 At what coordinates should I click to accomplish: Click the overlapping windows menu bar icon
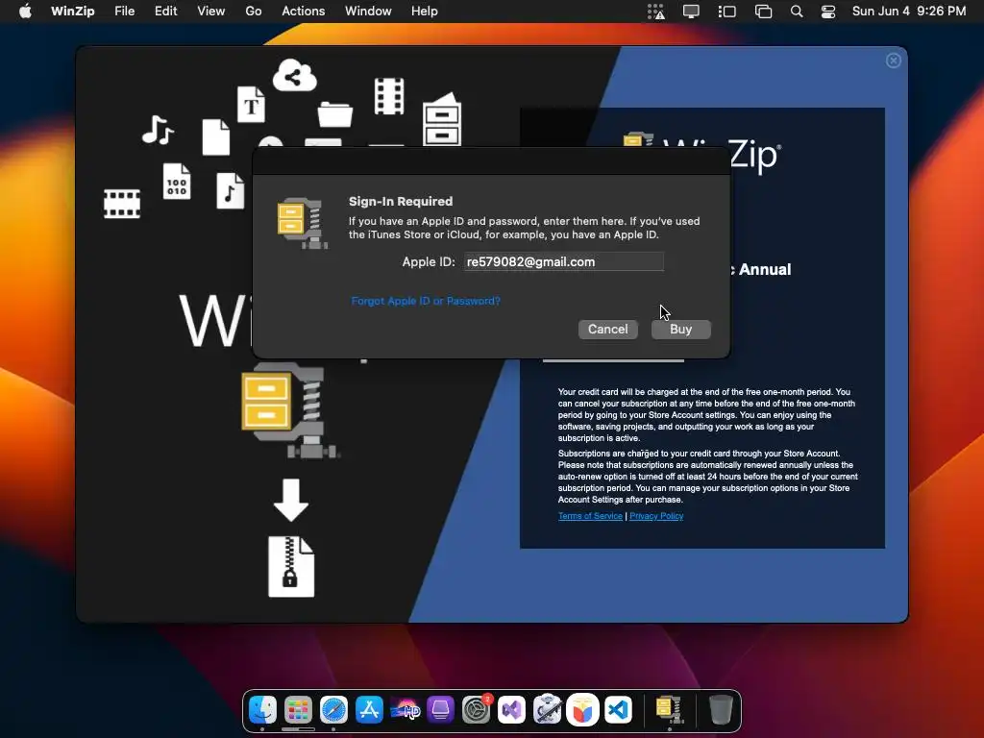click(763, 12)
